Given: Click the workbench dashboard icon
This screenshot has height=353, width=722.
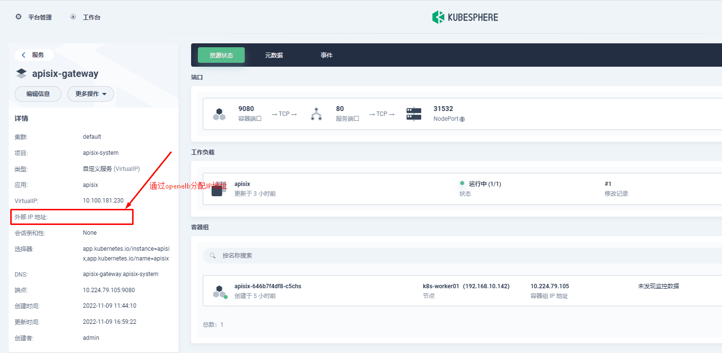Looking at the screenshot, I should click(x=73, y=17).
